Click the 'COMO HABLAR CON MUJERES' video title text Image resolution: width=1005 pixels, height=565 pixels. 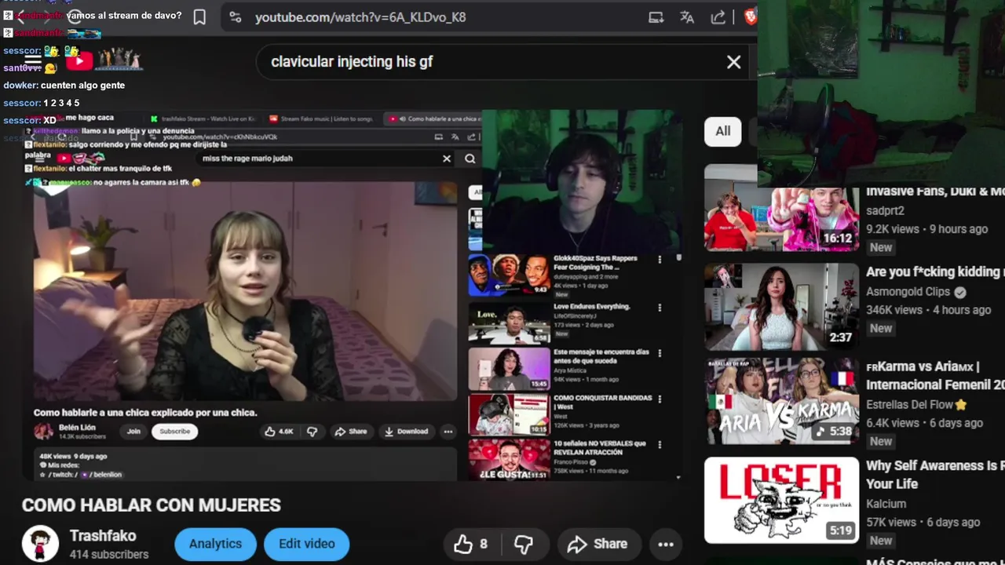coord(152,505)
